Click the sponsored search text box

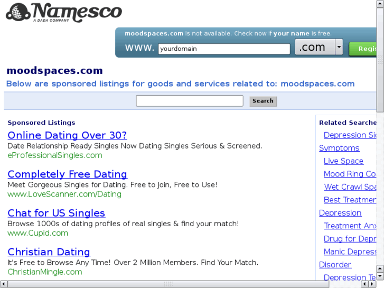pyautogui.click(x=190, y=101)
